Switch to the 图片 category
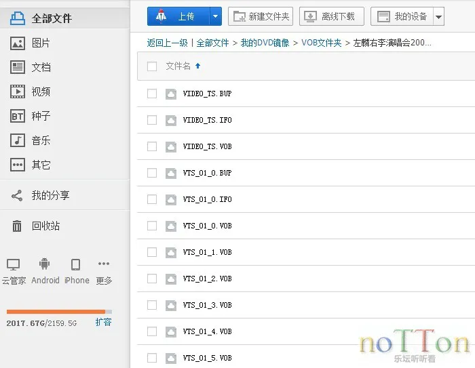This screenshot has height=368, width=475. point(40,43)
